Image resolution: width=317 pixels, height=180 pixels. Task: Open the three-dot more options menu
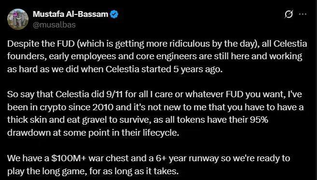(x=303, y=14)
